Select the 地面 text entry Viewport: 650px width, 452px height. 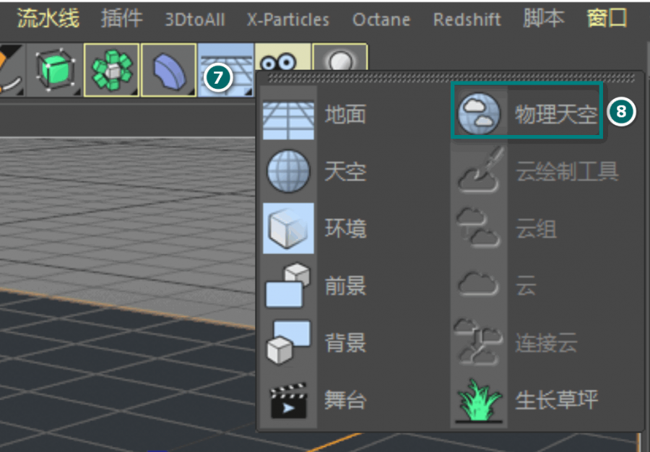click(345, 115)
